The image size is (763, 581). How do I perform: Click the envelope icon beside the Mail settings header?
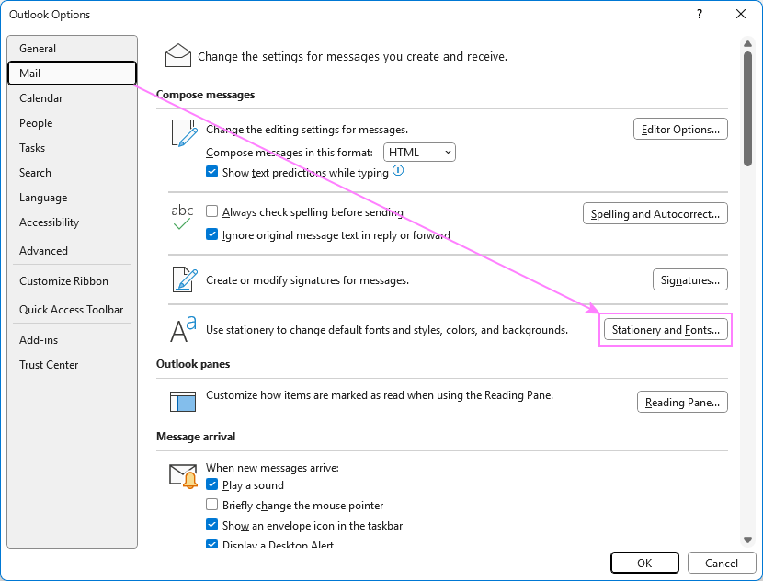[178, 55]
